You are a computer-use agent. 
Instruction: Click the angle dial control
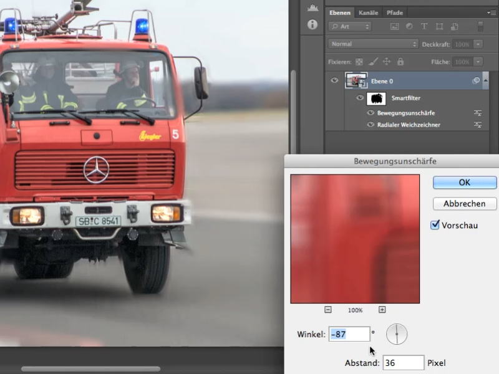point(397,334)
